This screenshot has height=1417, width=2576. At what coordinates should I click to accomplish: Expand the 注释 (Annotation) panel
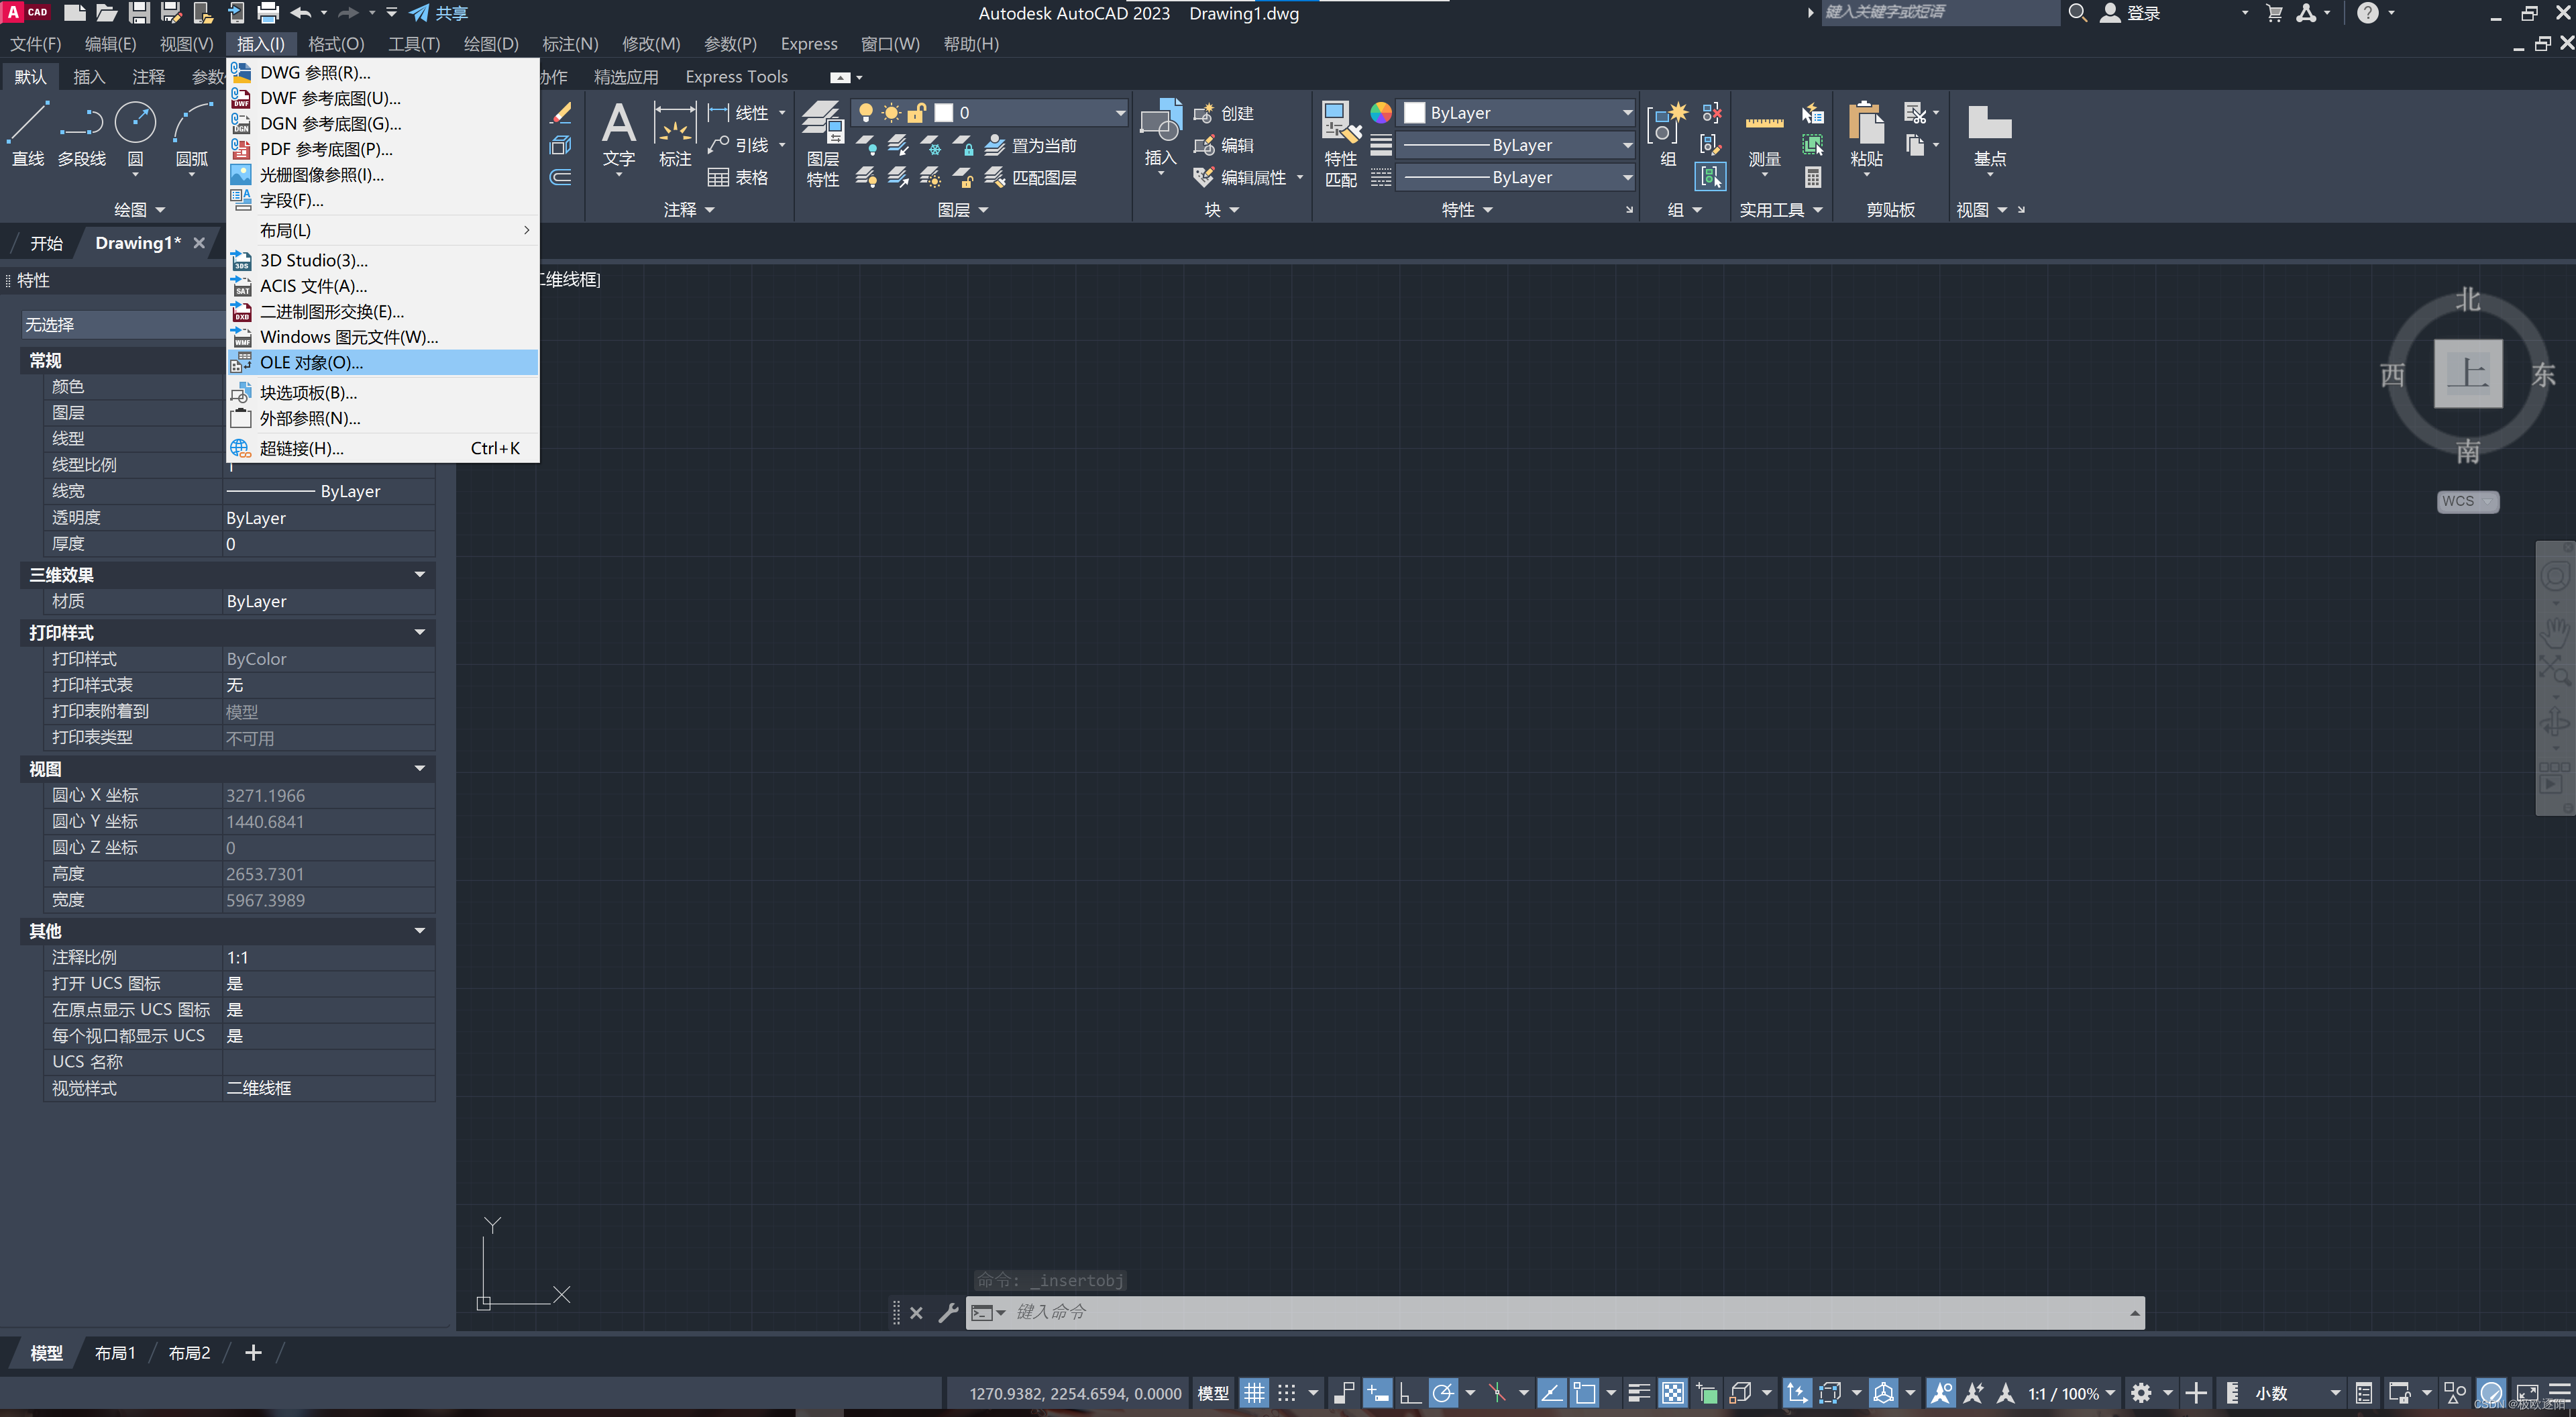689,209
